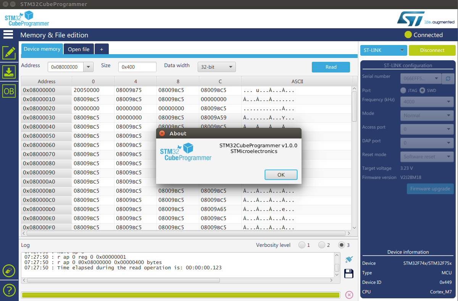Click the Address input field
This screenshot has width=458, height=301.
65,67
